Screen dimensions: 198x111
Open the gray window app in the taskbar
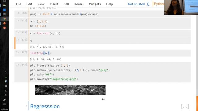[4, 14]
